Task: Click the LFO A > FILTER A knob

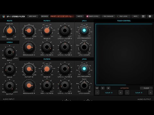Action: 65,31
